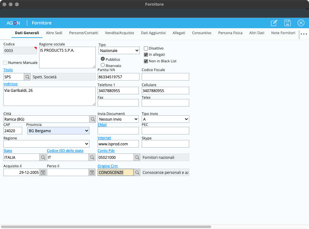Screen dimensions: 309x229
Task: Click the edit pencil icon in header
Action: point(274,23)
